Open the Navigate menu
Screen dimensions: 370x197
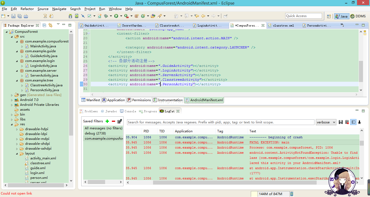(59, 9)
